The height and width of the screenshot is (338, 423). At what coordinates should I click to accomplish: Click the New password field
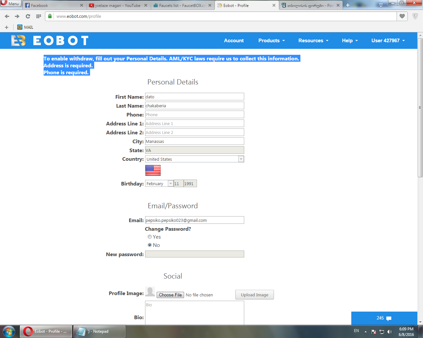(x=195, y=254)
